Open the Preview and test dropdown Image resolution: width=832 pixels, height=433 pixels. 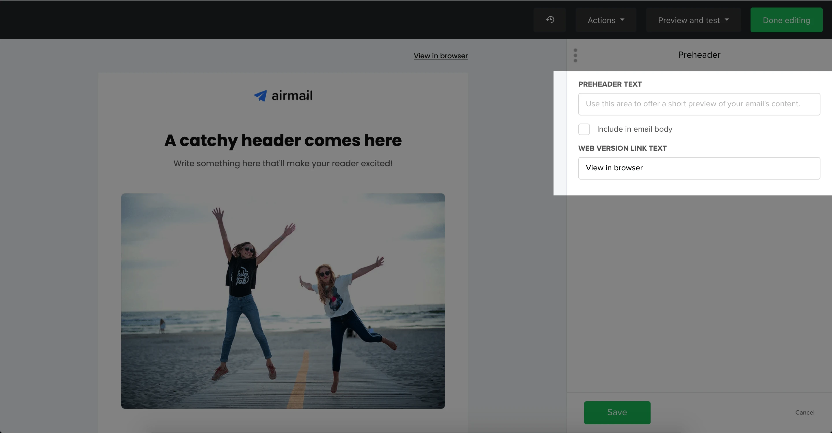coord(693,20)
